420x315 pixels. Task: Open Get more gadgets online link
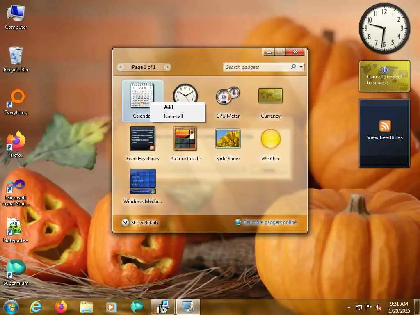click(x=270, y=222)
